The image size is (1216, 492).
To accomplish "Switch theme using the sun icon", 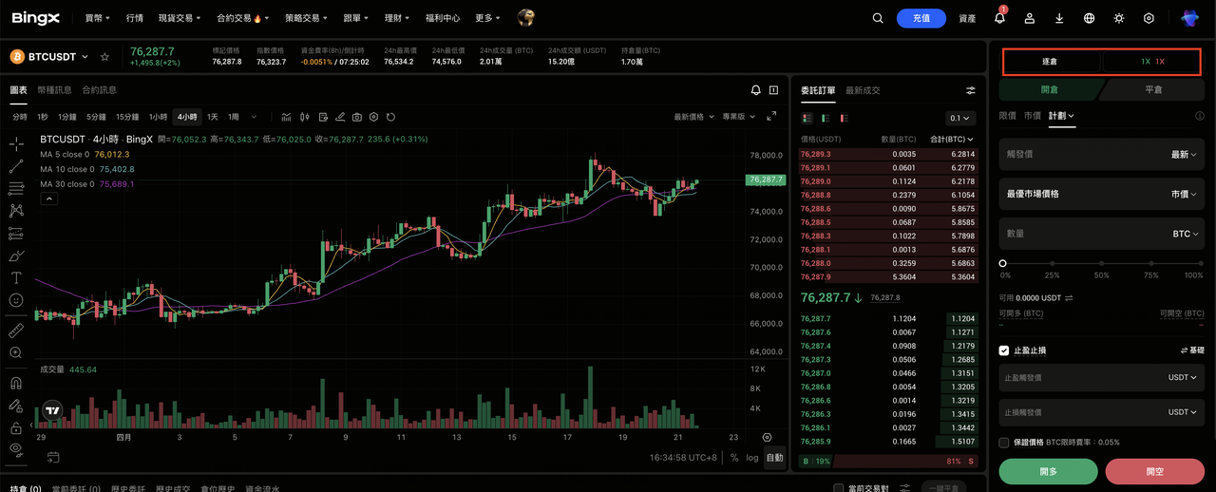I will point(1118,18).
